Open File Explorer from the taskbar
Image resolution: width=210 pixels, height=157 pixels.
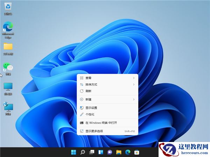point(119,152)
